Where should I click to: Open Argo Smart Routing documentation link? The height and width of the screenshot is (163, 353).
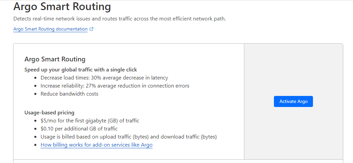pyautogui.click(x=50, y=29)
